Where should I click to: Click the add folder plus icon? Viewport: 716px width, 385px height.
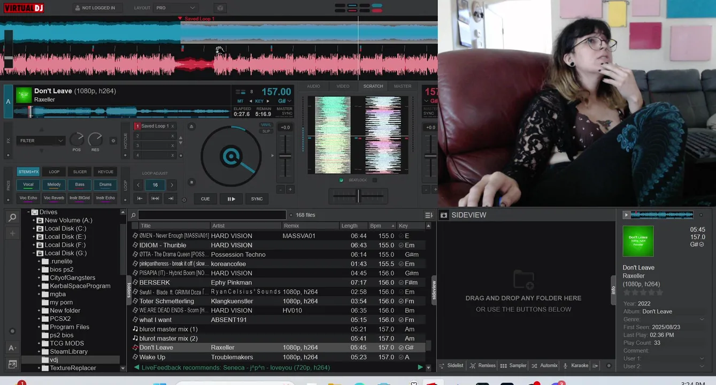point(12,234)
